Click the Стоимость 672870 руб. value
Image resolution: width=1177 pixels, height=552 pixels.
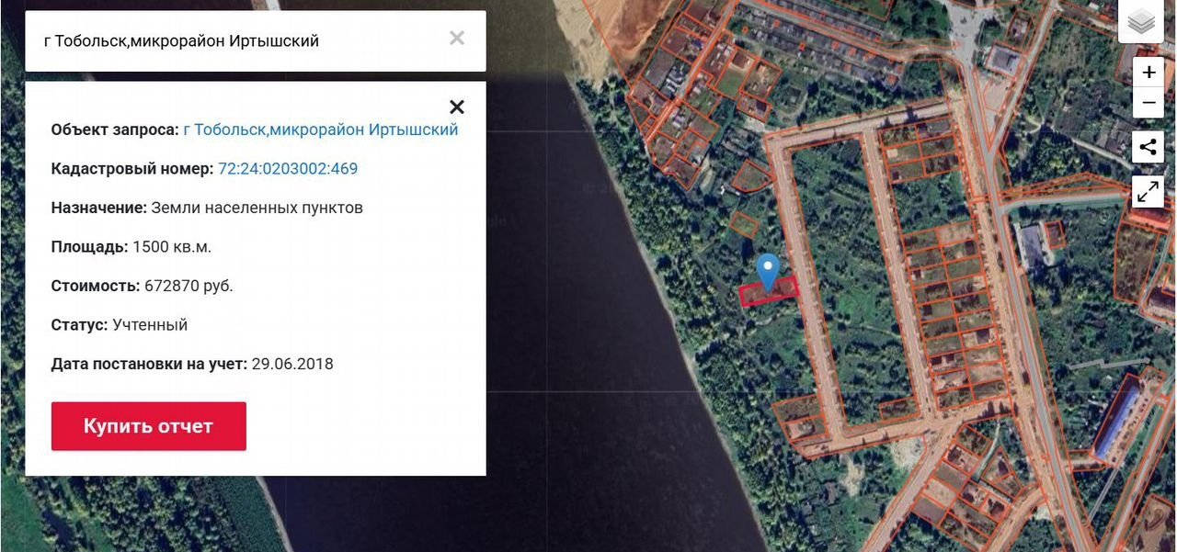click(x=189, y=286)
